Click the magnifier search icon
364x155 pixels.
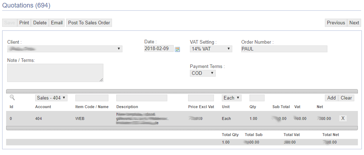12,97
